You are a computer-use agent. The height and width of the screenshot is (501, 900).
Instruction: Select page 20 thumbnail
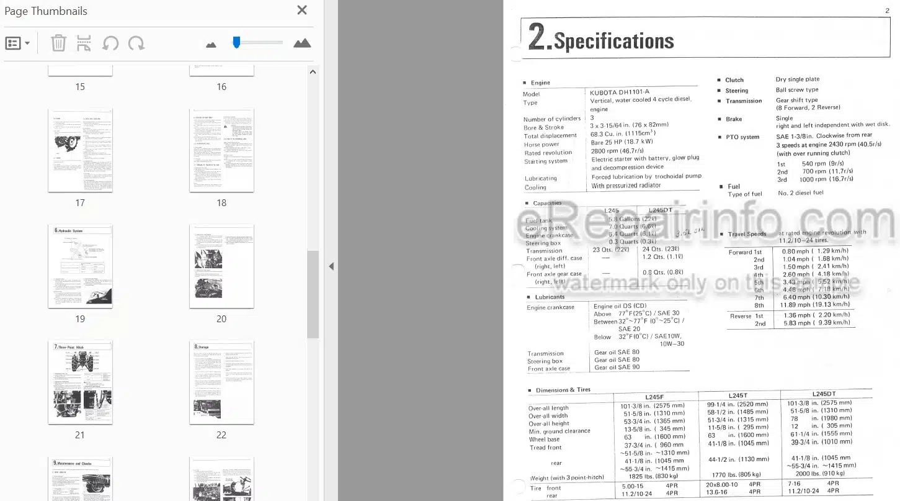221,266
